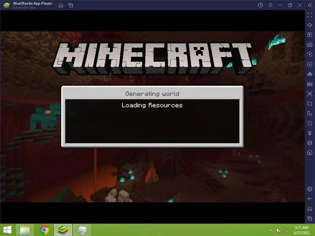Screen dimensions: 315x236
Task: Open Google Chrome from taskbar
Action: point(44,230)
